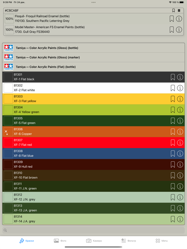Open info for XF-7 Flat red

pos(180,143)
